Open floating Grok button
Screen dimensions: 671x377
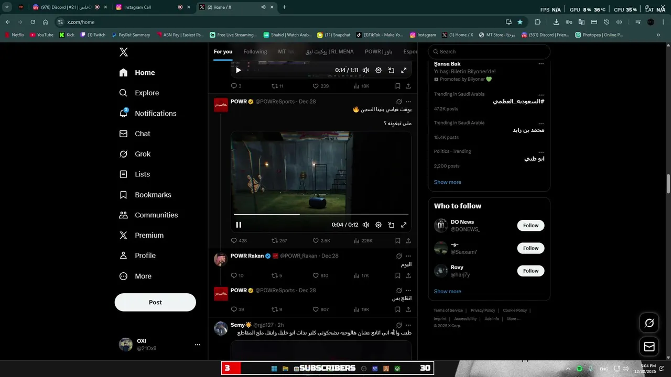[649, 323]
